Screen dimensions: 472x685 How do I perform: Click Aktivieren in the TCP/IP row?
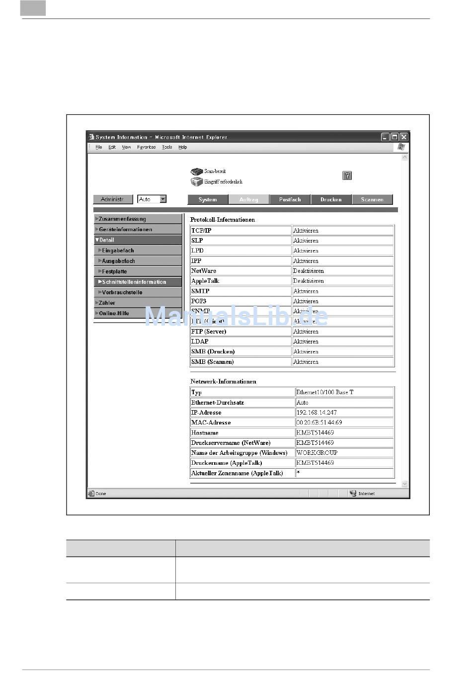click(306, 231)
